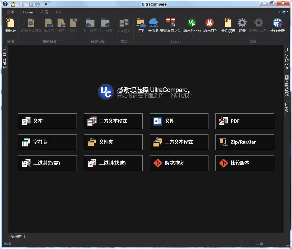Open 云服务 cloud services icon
Image resolution: width=292 pixels, height=249 pixels.
(x=153, y=23)
